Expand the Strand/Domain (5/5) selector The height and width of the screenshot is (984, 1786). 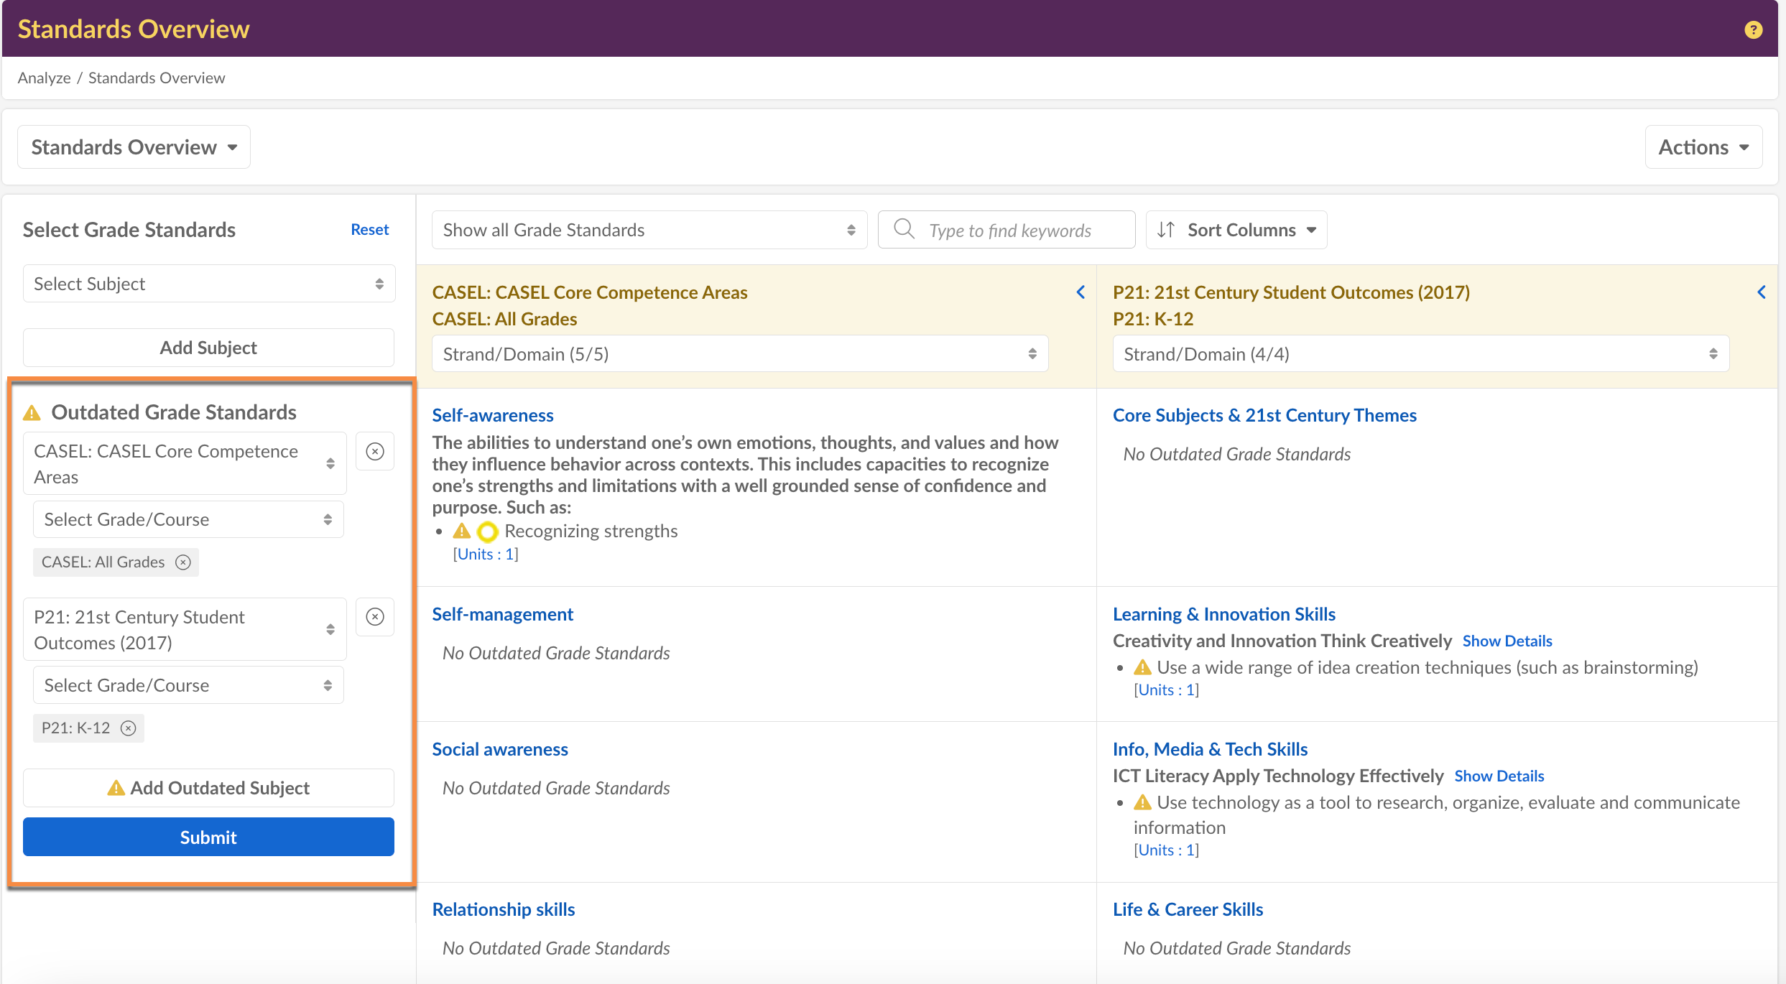click(739, 354)
